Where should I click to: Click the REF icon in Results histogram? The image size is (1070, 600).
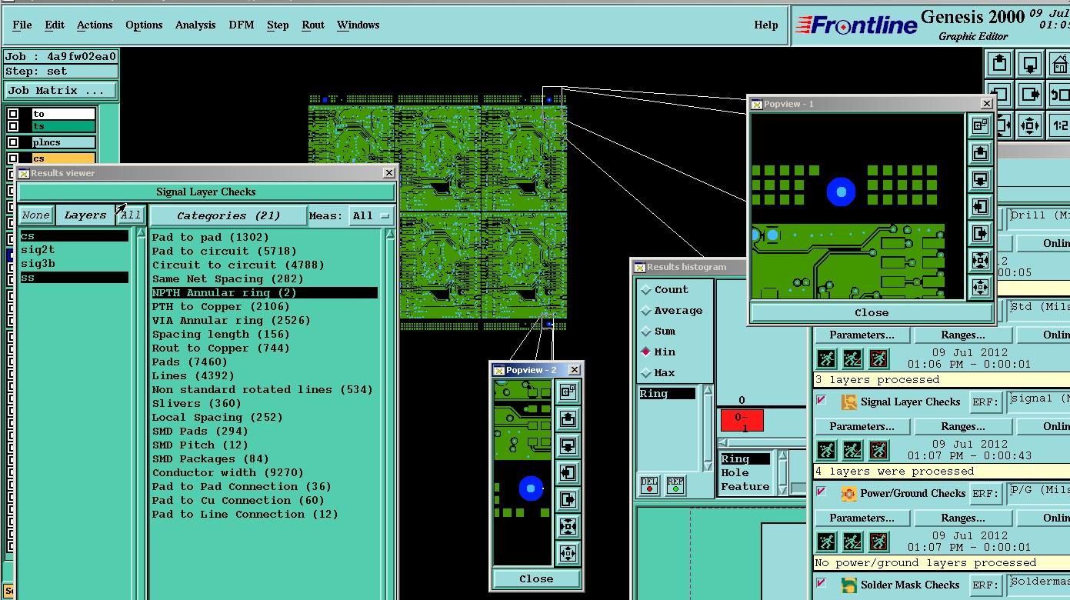coord(675,486)
